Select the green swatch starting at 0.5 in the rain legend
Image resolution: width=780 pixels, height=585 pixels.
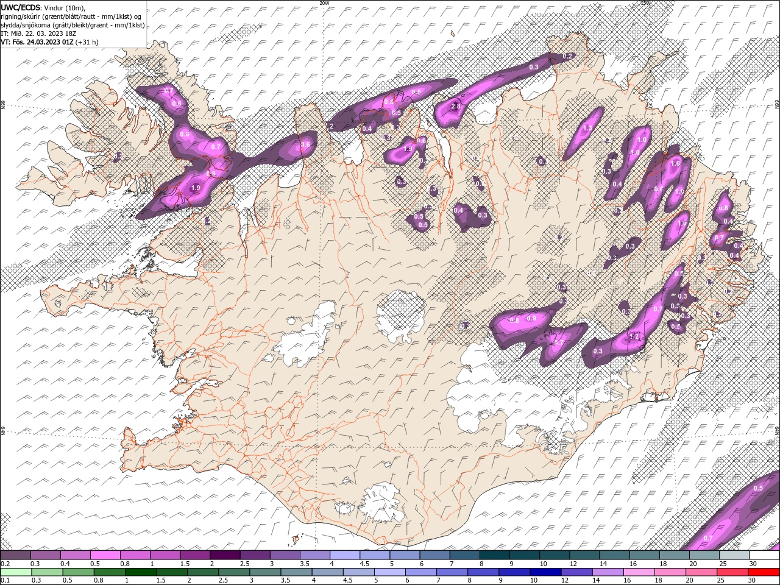78,572
